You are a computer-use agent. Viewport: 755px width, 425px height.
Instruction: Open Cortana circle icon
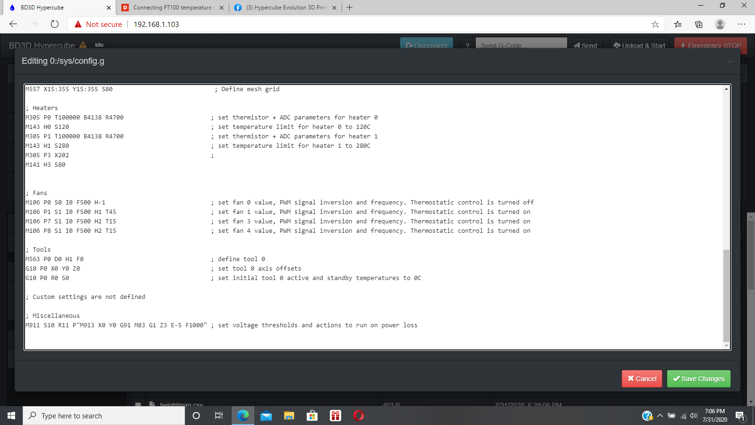point(196,416)
